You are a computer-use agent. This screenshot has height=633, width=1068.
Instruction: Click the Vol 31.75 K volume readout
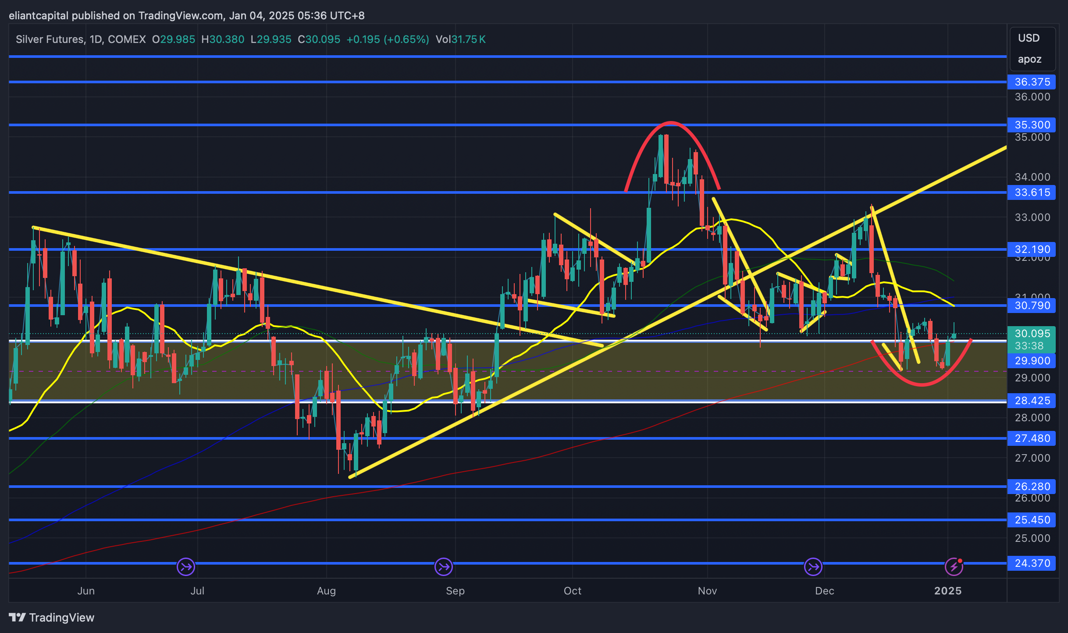coord(460,39)
